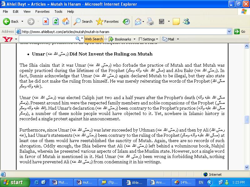Click the vertical scrollbar thumb
The width and height of the screenshot is (250, 187).
pyautogui.click(x=247, y=120)
